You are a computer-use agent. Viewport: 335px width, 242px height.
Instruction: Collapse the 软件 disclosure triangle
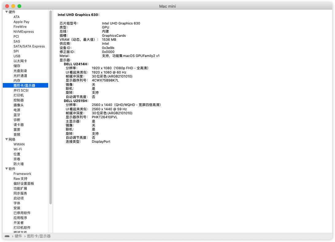7,169
